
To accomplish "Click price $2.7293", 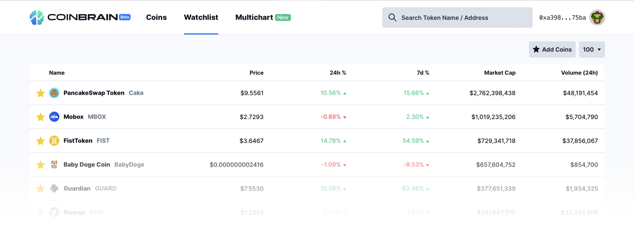I will tap(252, 117).
